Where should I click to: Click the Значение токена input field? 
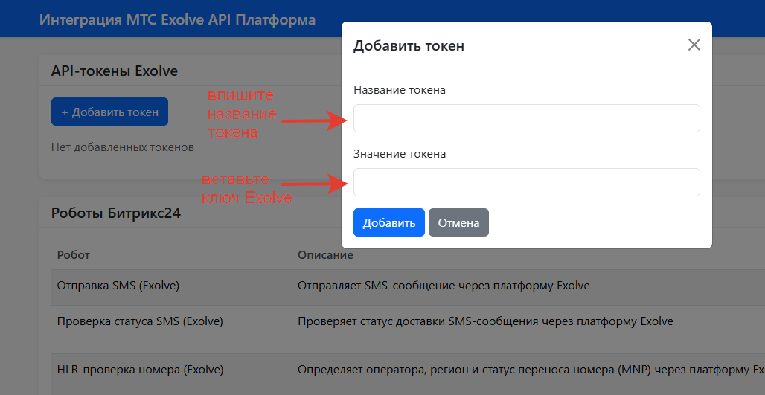coord(526,182)
